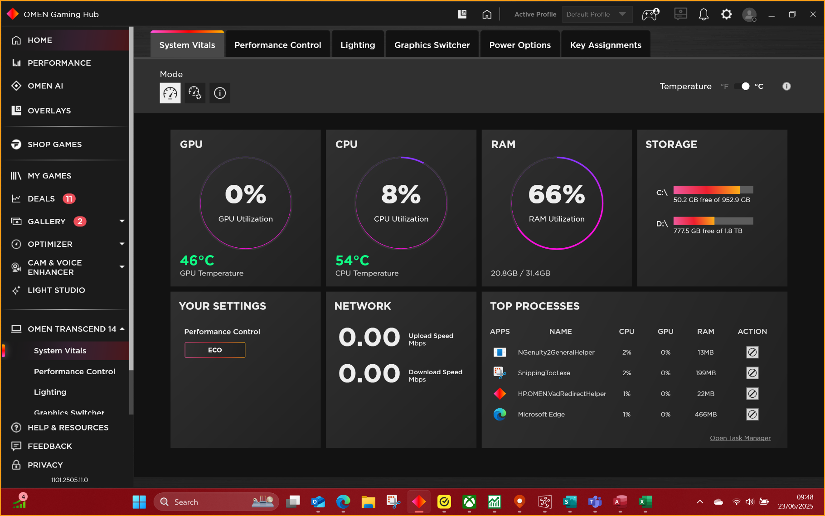Click the temperature info icon
Image resolution: width=825 pixels, height=516 pixels.
click(x=786, y=86)
